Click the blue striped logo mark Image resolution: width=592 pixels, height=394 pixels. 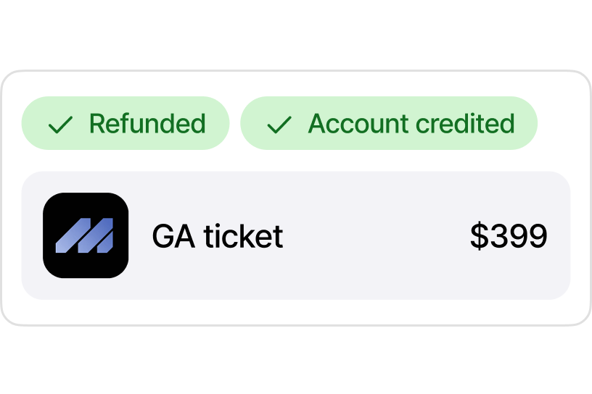85,235
